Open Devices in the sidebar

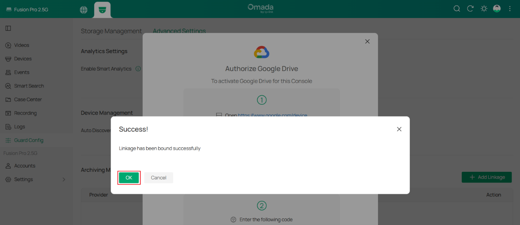36,59
